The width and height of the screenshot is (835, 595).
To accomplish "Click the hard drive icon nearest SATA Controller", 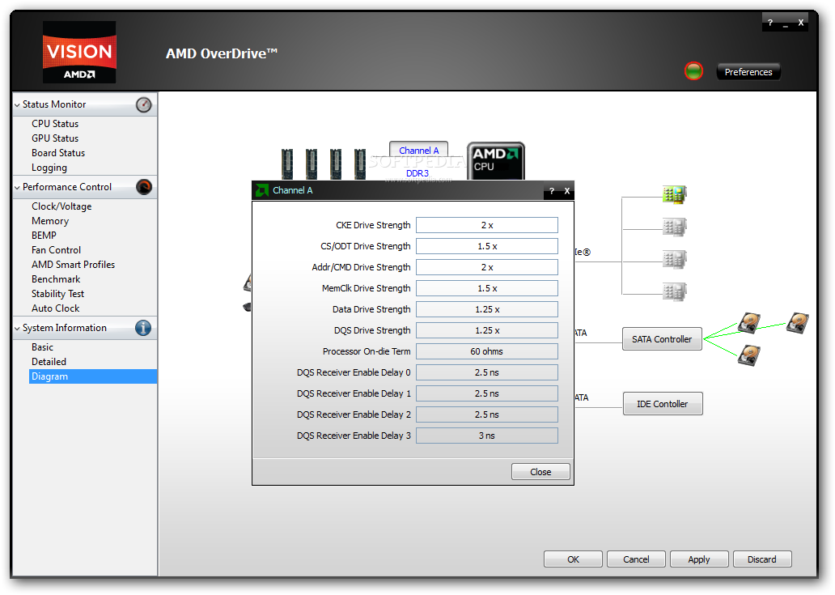I will tap(749, 323).
